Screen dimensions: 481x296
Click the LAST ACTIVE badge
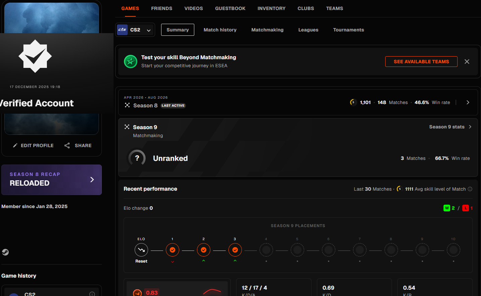click(x=173, y=105)
